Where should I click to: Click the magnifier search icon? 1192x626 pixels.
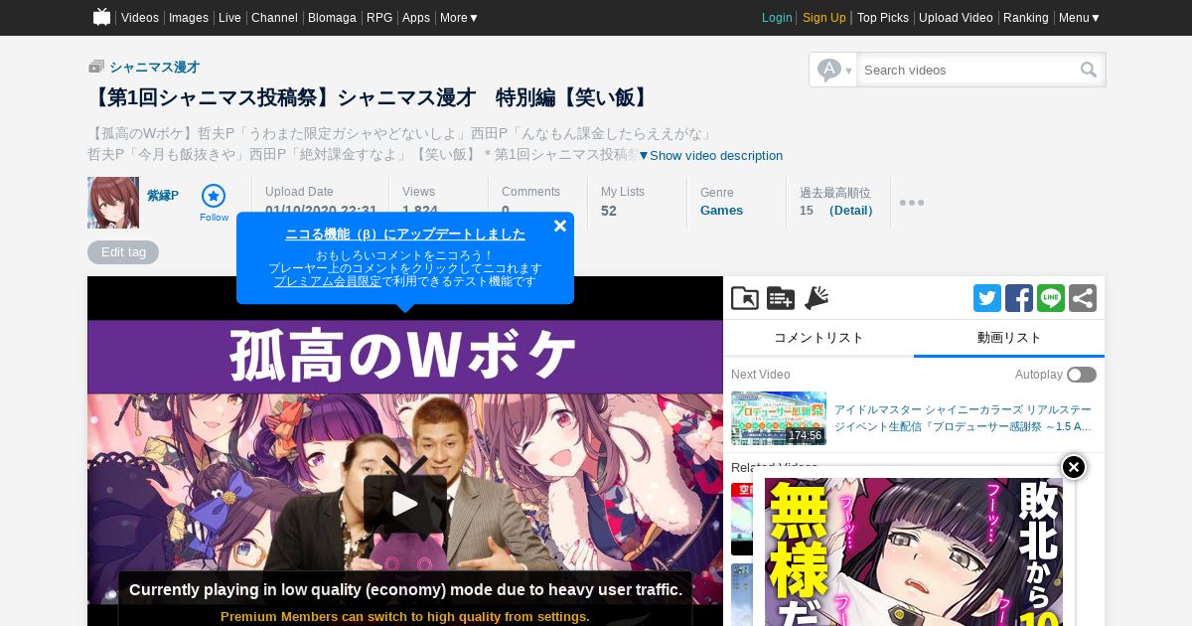click(x=1090, y=70)
